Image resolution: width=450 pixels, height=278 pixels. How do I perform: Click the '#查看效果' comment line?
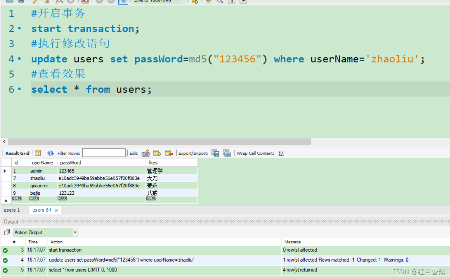pyautogui.click(x=58, y=74)
